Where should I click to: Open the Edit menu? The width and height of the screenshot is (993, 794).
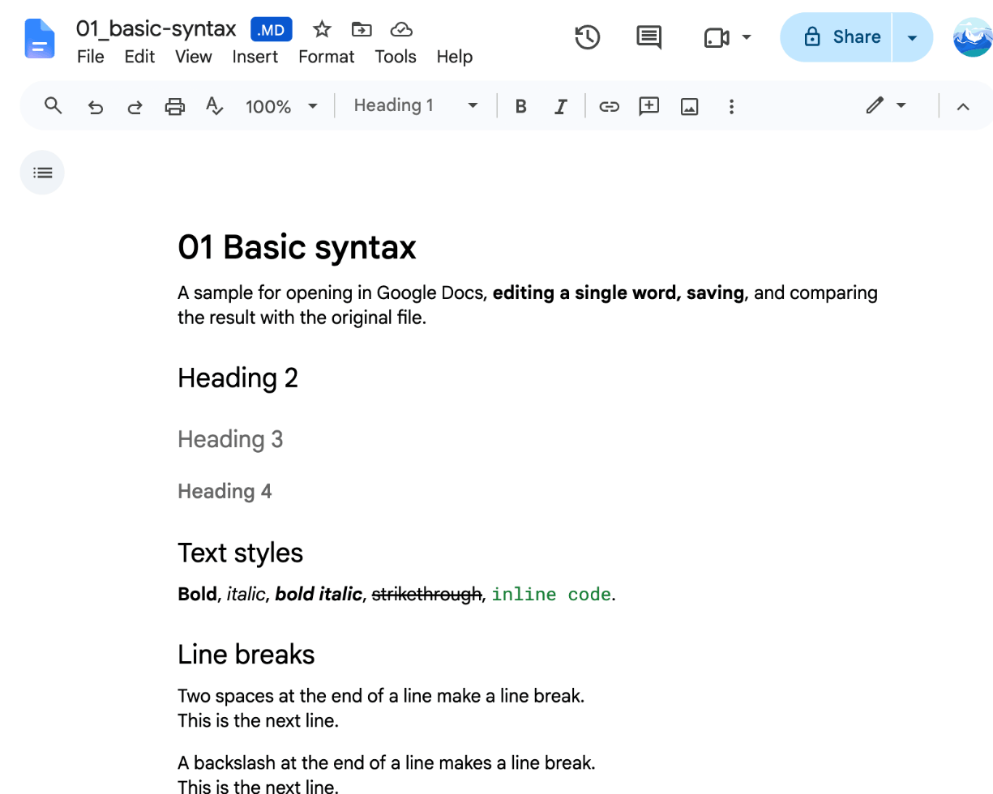pyautogui.click(x=139, y=57)
